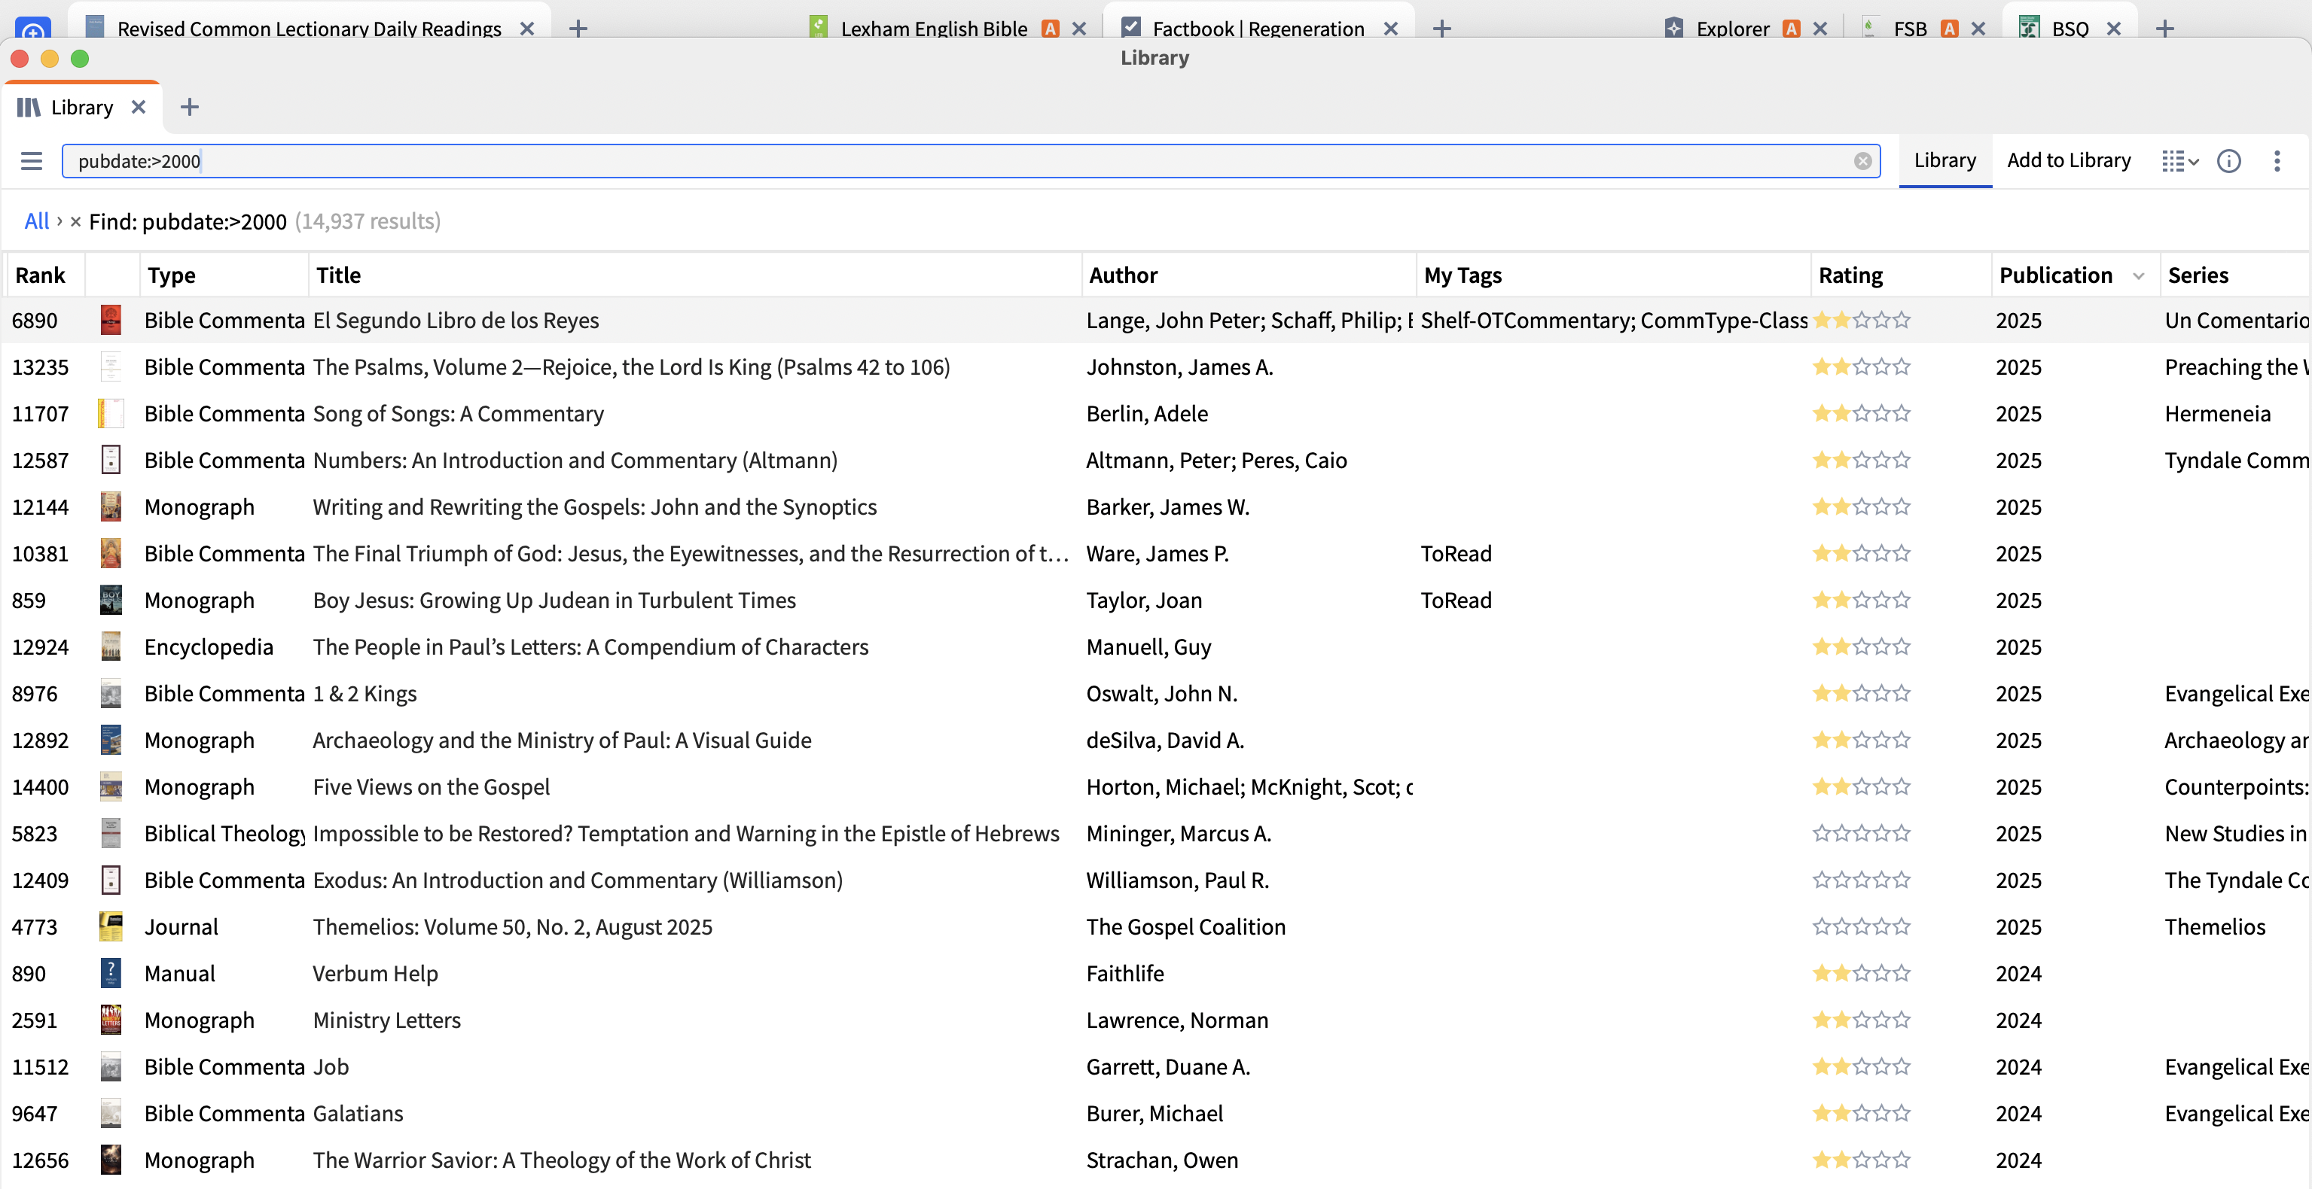Screen dimensions: 2312x1189
Task: Close the Revised Common Lectionary tab
Action: coord(527,29)
